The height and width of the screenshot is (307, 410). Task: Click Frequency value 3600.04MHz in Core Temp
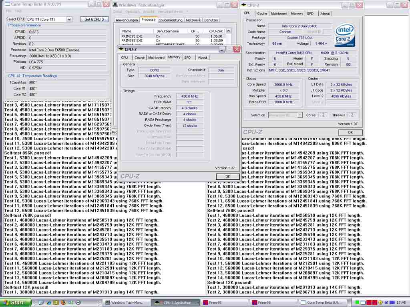[67, 56]
